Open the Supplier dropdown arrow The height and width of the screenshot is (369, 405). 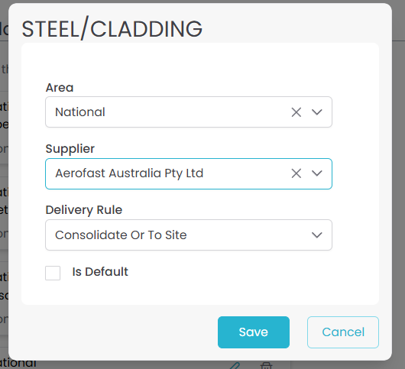pyautogui.click(x=316, y=173)
